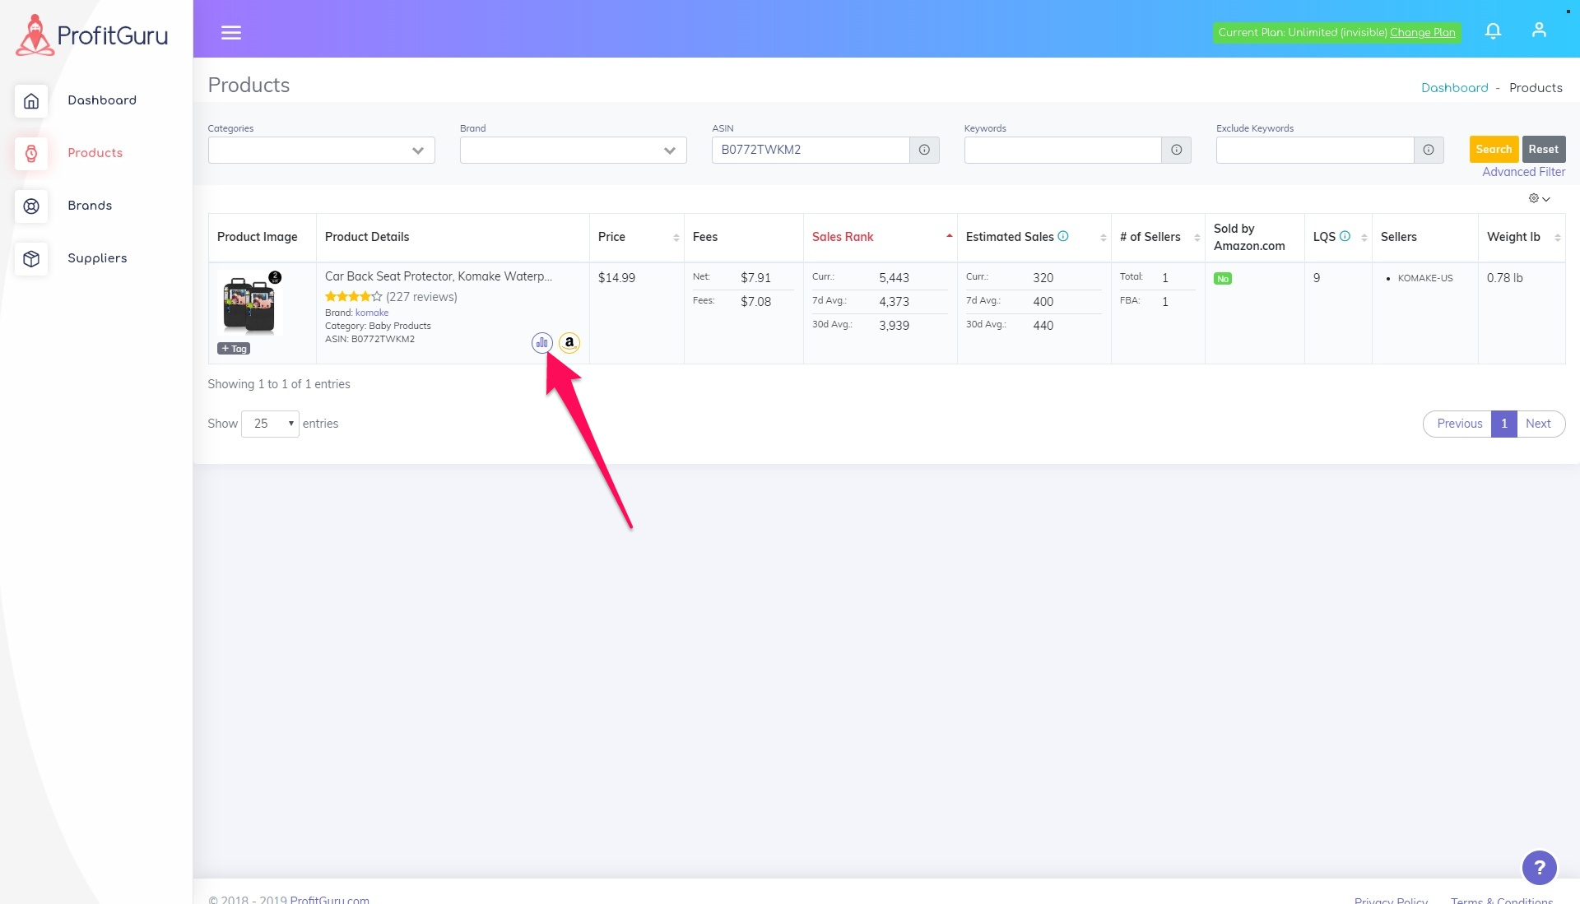Click the Car Back Seat Protector title
1580x904 pixels.
pyautogui.click(x=439, y=276)
